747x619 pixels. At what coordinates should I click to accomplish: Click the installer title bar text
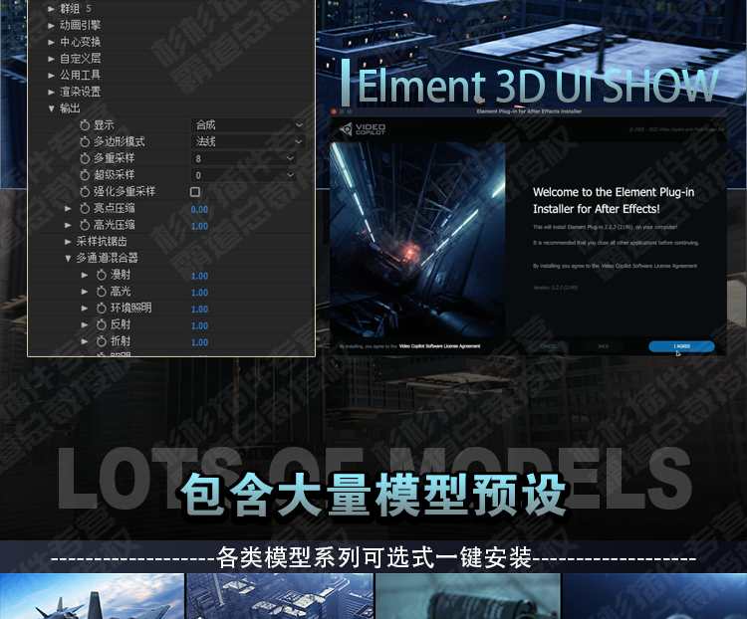[529, 111]
